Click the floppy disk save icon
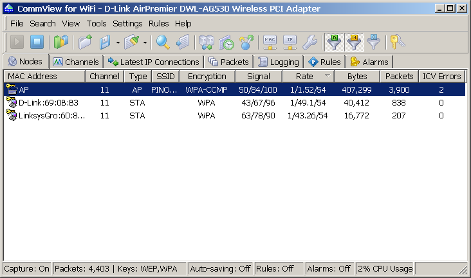The image size is (471, 278). 105,42
